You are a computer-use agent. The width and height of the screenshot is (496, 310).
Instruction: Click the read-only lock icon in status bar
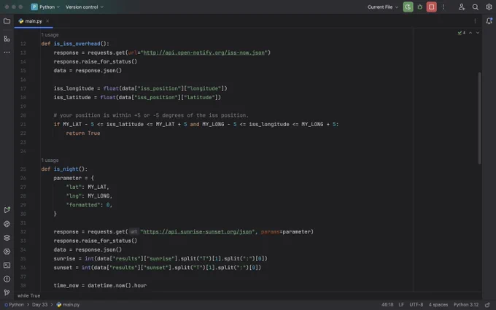point(487,305)
